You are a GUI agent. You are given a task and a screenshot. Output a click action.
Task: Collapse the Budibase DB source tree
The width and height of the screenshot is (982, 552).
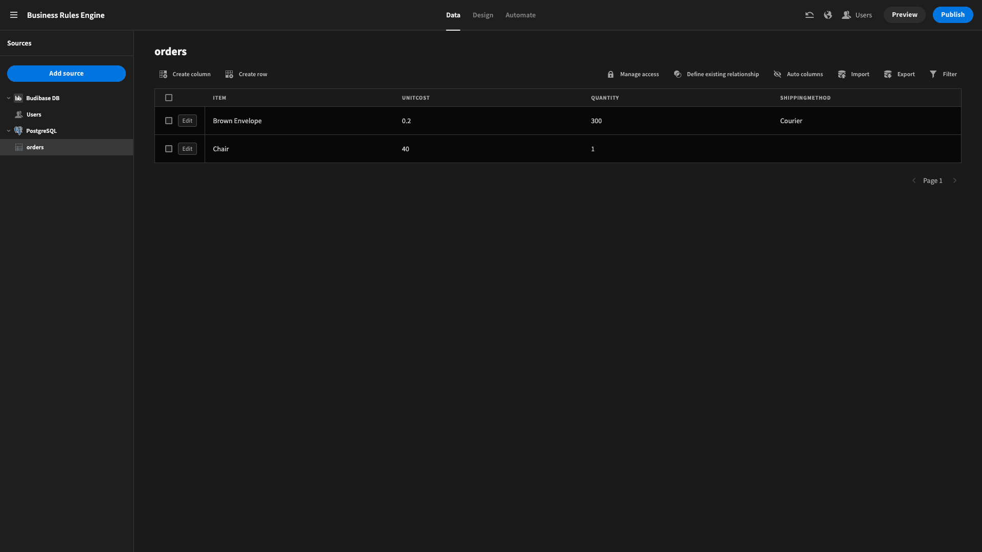click(x=9, y=98)
